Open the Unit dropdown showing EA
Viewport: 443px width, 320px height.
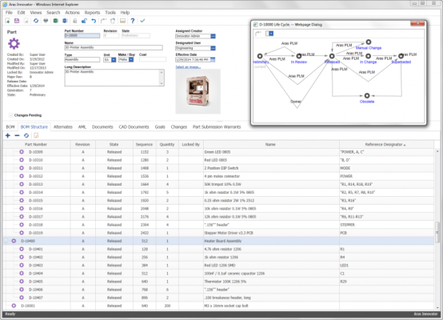click(x=114, y=60)
